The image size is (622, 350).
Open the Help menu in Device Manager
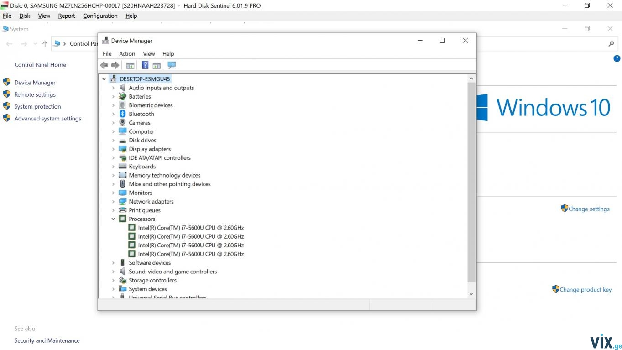point(168,53)
